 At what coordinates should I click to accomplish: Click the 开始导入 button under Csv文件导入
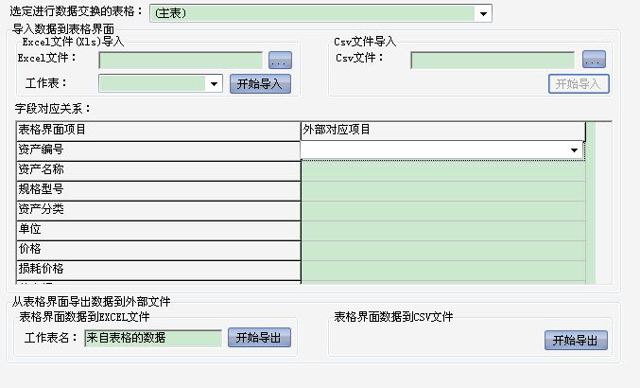point(579,83)
